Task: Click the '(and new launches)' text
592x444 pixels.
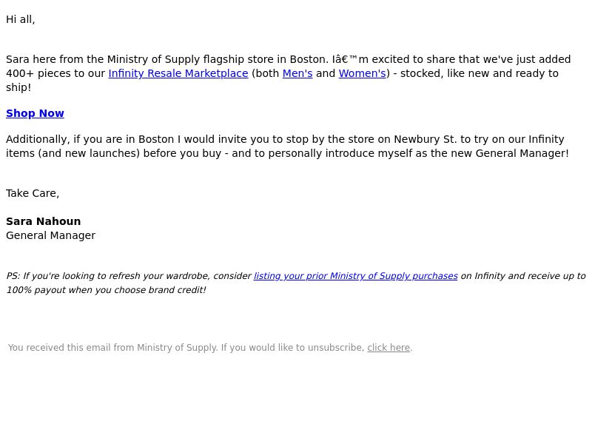Action: tap(89, 153)
